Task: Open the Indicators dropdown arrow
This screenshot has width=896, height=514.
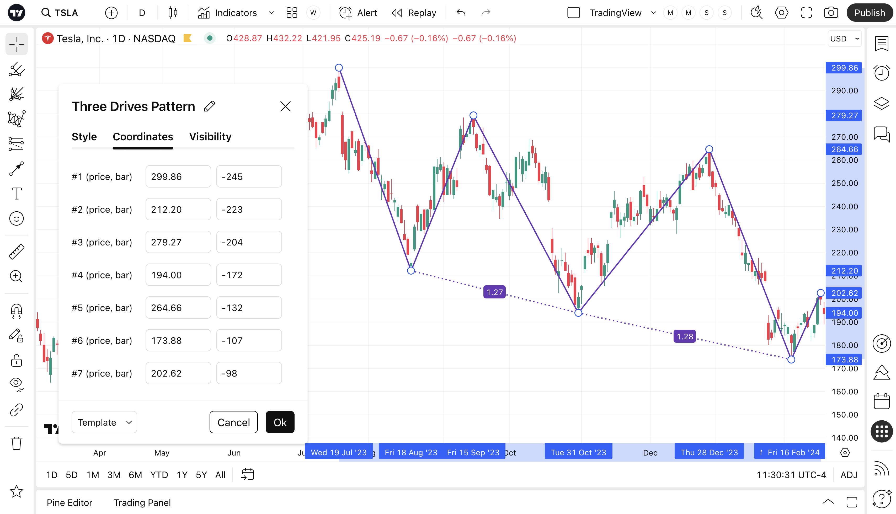Action: coord(271,13)
